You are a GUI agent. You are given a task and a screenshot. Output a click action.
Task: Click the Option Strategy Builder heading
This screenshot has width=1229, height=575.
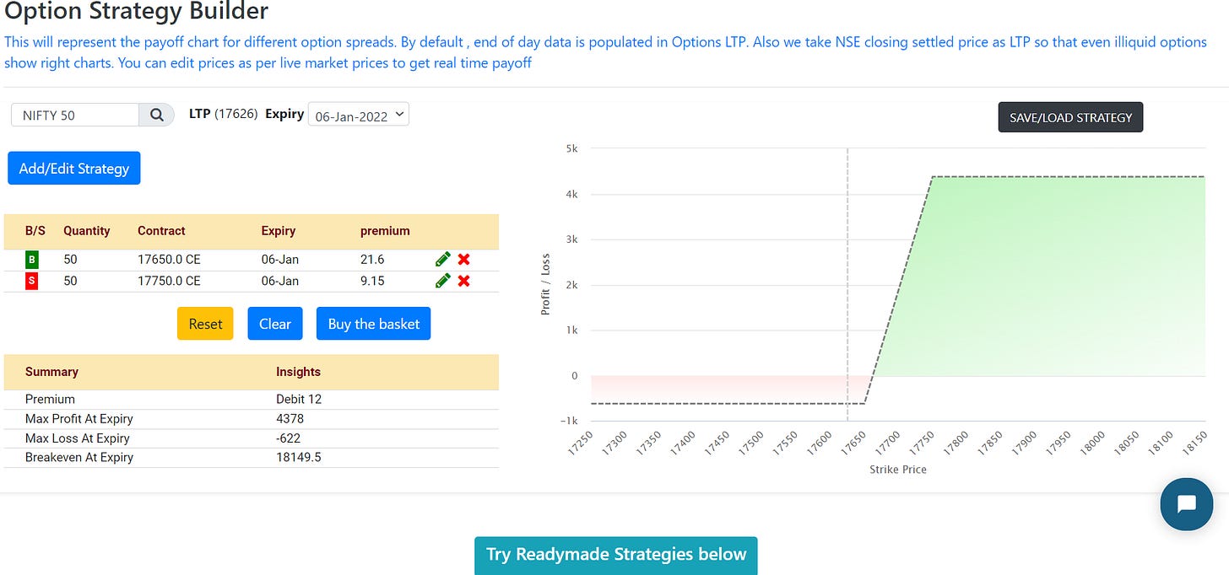(137, 11)
